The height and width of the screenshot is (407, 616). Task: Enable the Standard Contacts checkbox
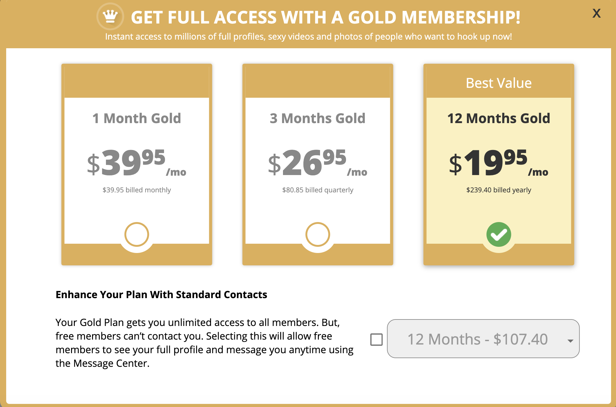pos(376,339)
